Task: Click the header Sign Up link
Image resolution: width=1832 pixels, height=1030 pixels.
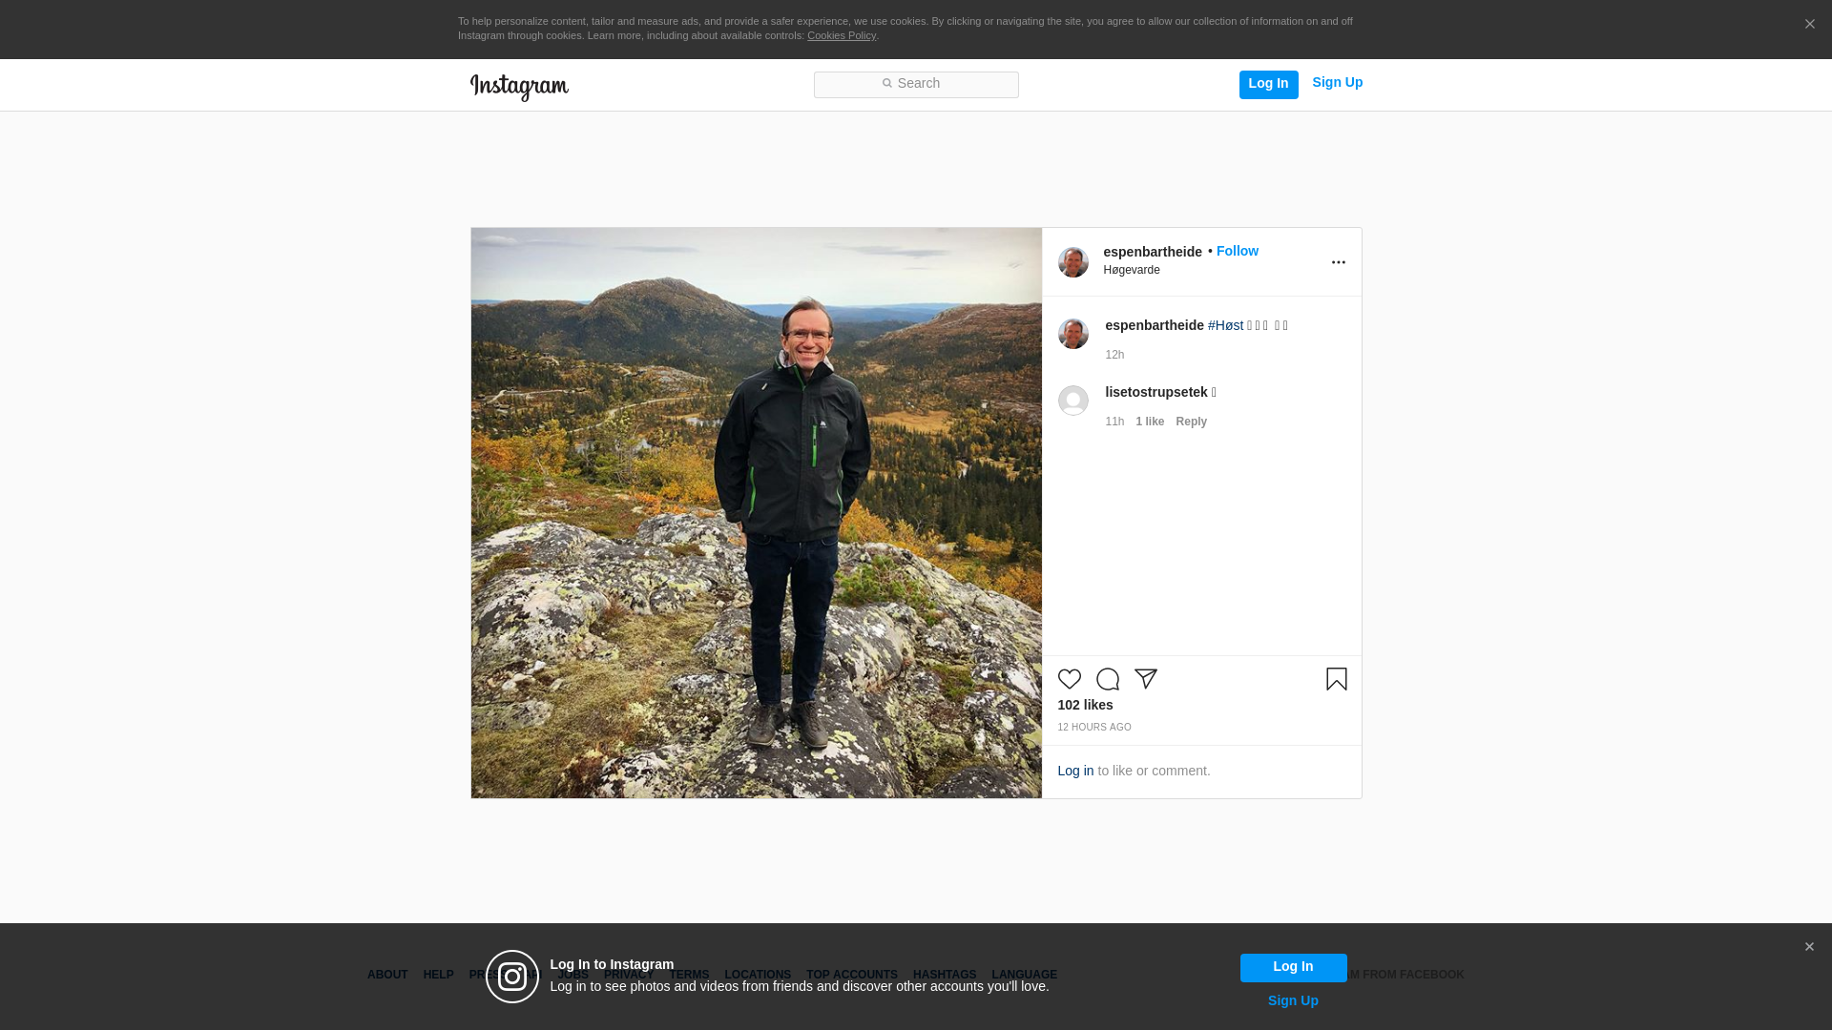Action: [x=1337, y=83]
